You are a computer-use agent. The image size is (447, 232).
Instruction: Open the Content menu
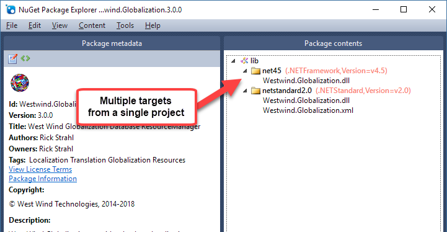pyautogui.click(x=92, y=25)
